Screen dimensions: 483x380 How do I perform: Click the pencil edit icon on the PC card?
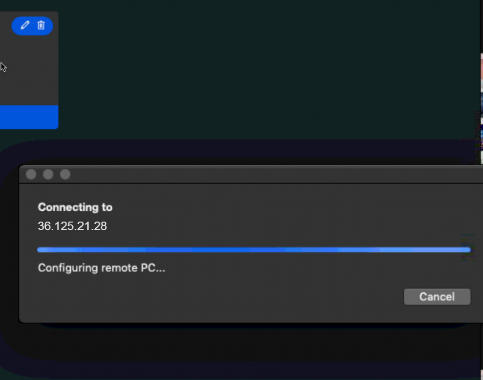(25, 25)
